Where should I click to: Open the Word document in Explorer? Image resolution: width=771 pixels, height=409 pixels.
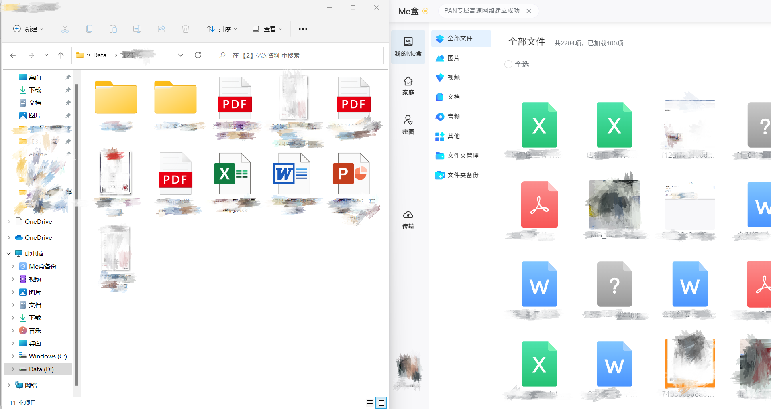(292, 174)
